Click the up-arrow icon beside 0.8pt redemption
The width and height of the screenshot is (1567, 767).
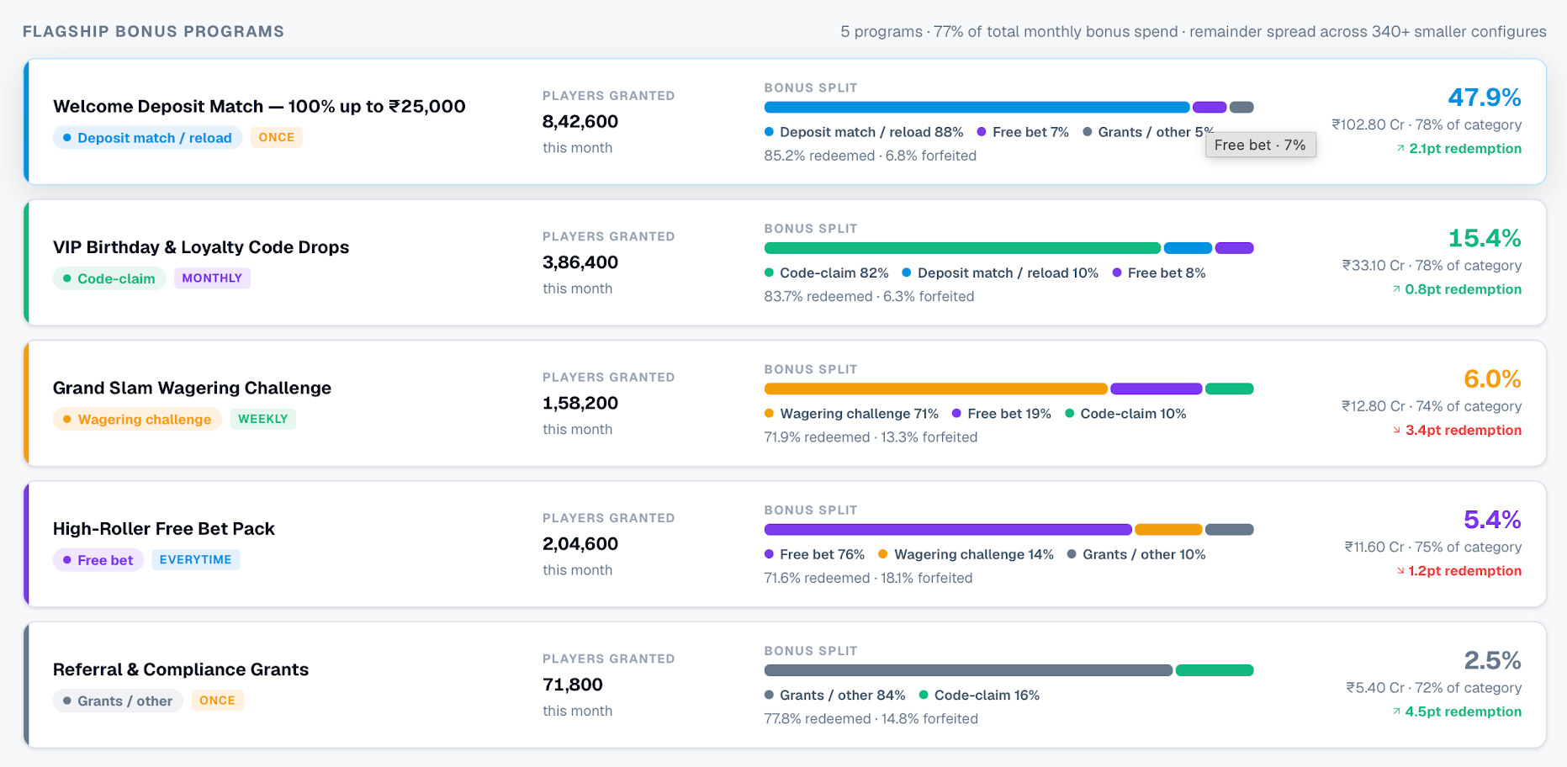tap(1396, 289)
